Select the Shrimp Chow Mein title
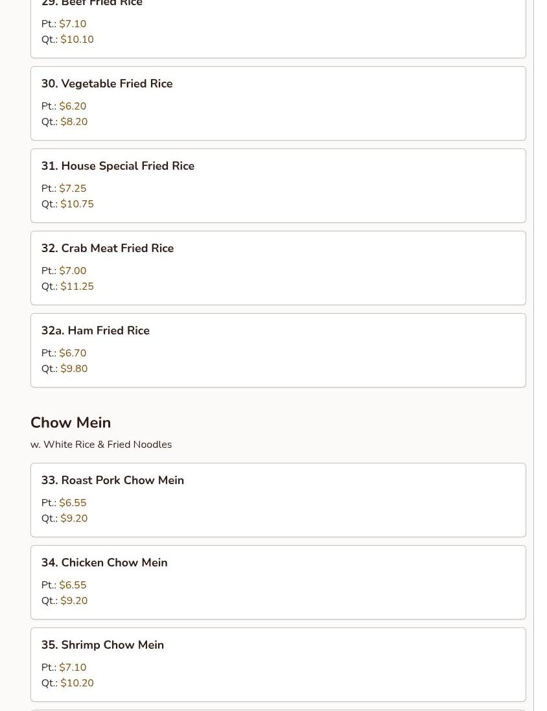This screenshot has height=711, width=547. click(102, 645)
